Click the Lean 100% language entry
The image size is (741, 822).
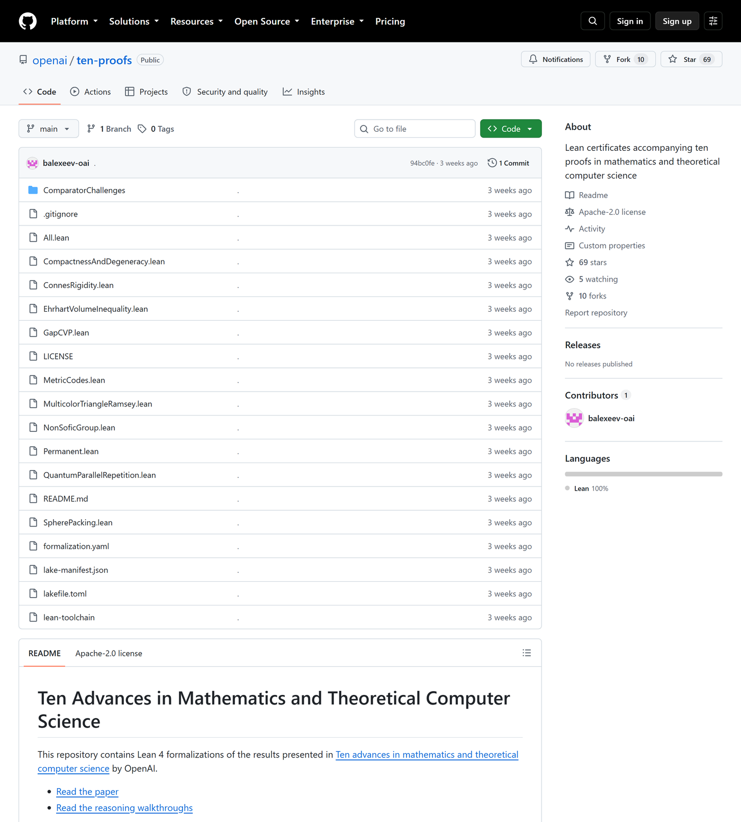[x=586, y=489]
